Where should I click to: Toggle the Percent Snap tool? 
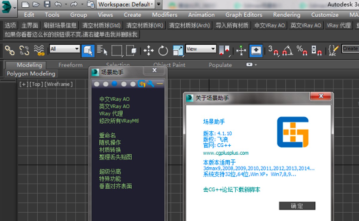point(302,50)
